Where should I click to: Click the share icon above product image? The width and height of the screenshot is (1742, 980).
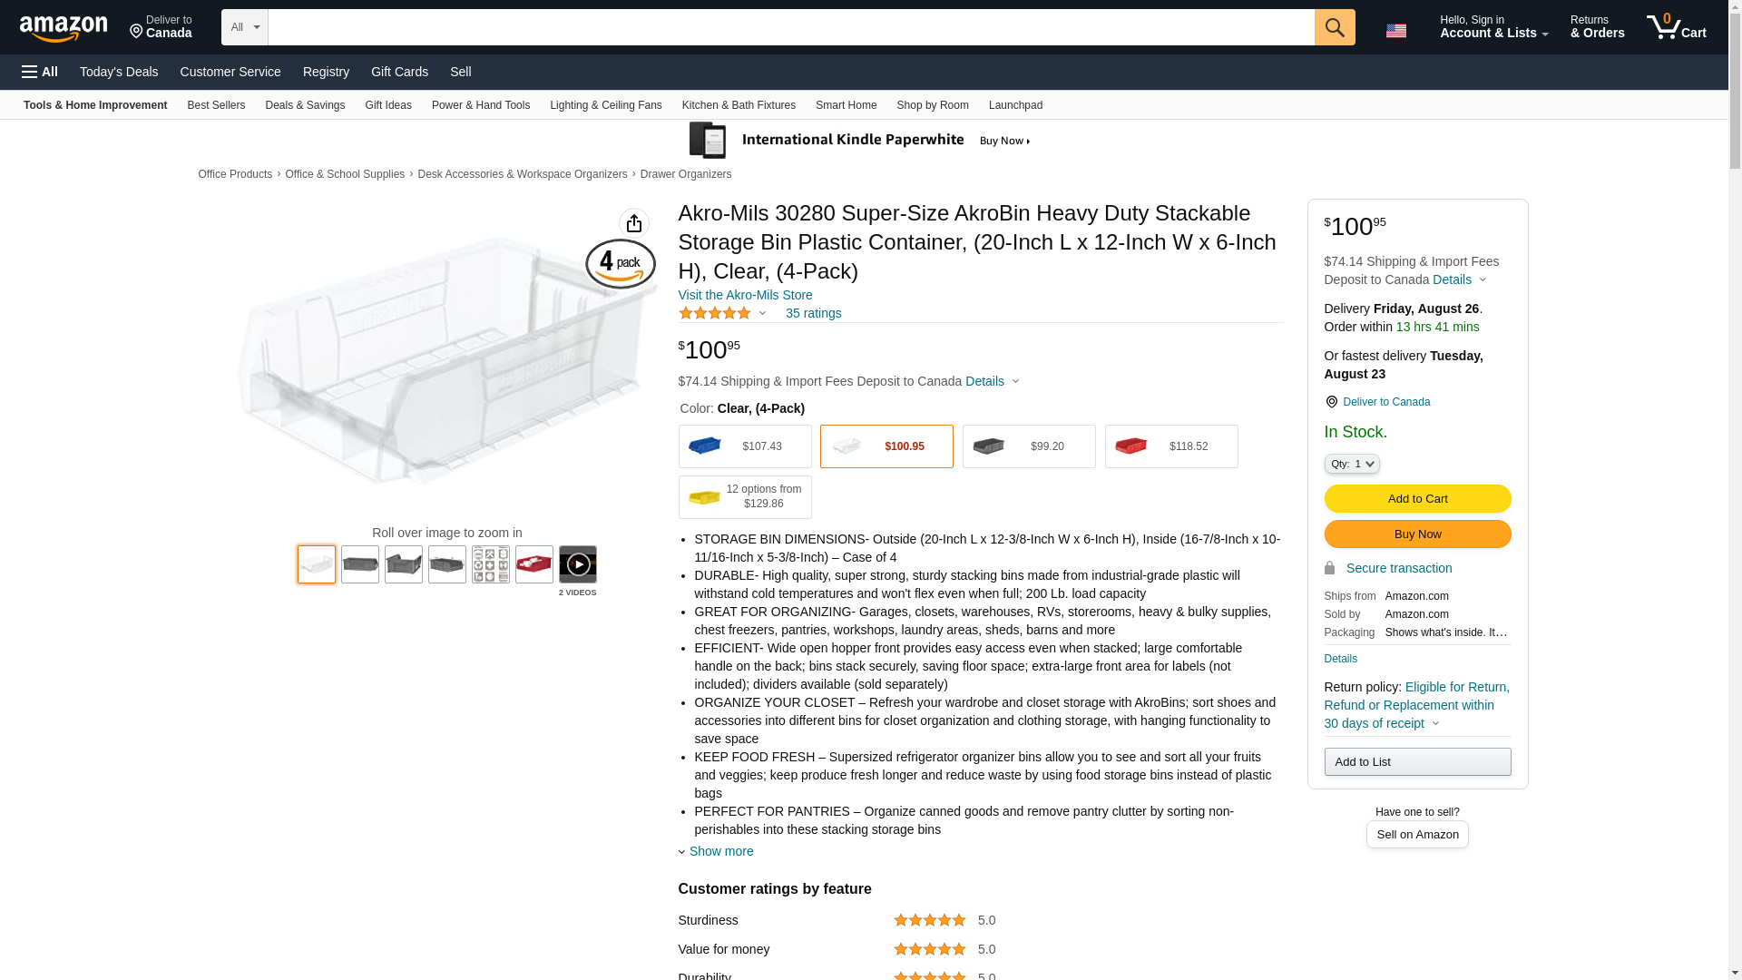tap(634, 223)
